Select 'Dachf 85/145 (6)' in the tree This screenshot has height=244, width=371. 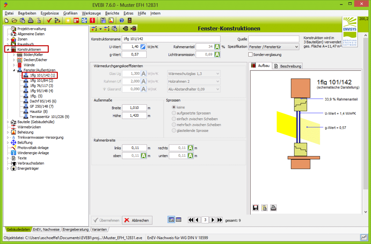pyautogui.click(x=43, y=101)
